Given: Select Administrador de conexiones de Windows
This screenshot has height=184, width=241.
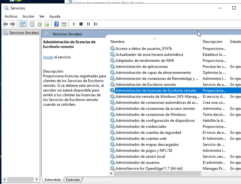Looking at the screenshot, I should pyautogui.click(x=151, y=115).
